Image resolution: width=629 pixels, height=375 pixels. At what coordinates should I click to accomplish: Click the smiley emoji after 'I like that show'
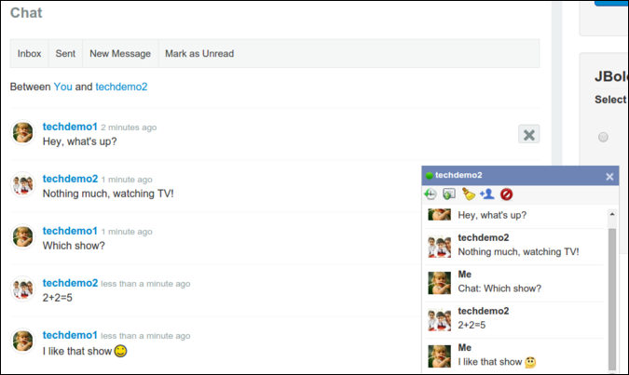120,350
